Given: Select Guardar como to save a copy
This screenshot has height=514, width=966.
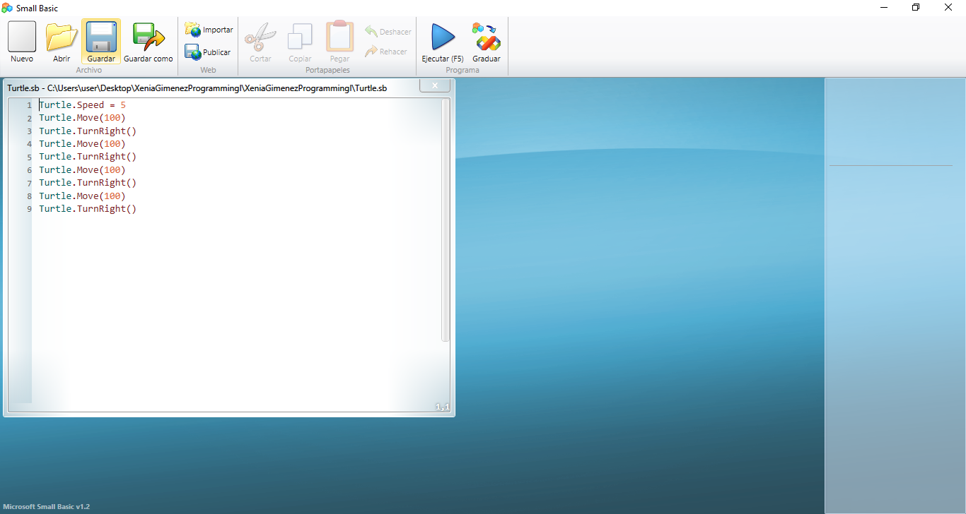Looking at the screenshot, I should [149, 41].
